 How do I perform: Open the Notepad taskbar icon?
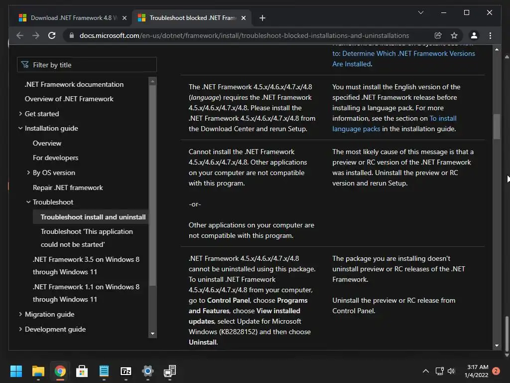[x=104, y=371]
